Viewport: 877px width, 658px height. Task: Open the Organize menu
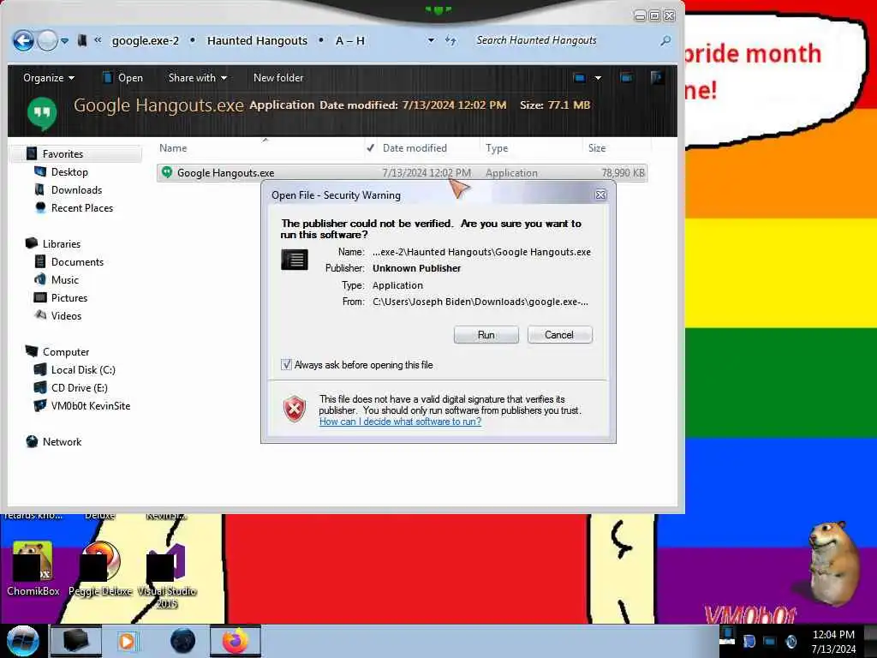49,78
